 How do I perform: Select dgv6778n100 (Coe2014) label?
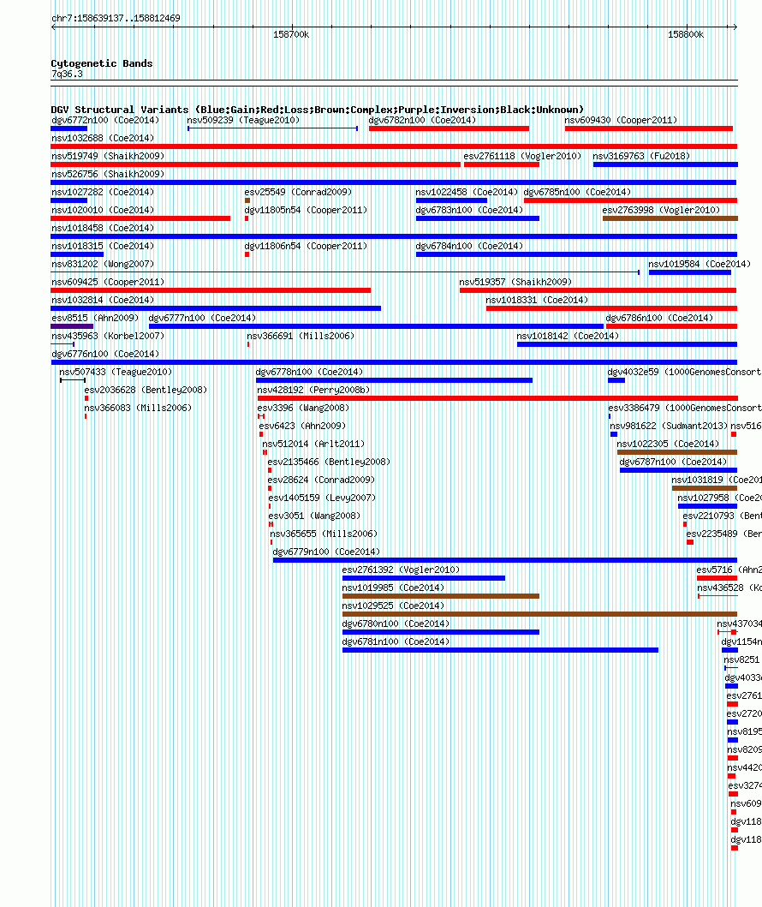point(309,372)
